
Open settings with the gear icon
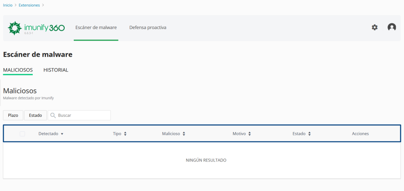(x=374, y=28)
